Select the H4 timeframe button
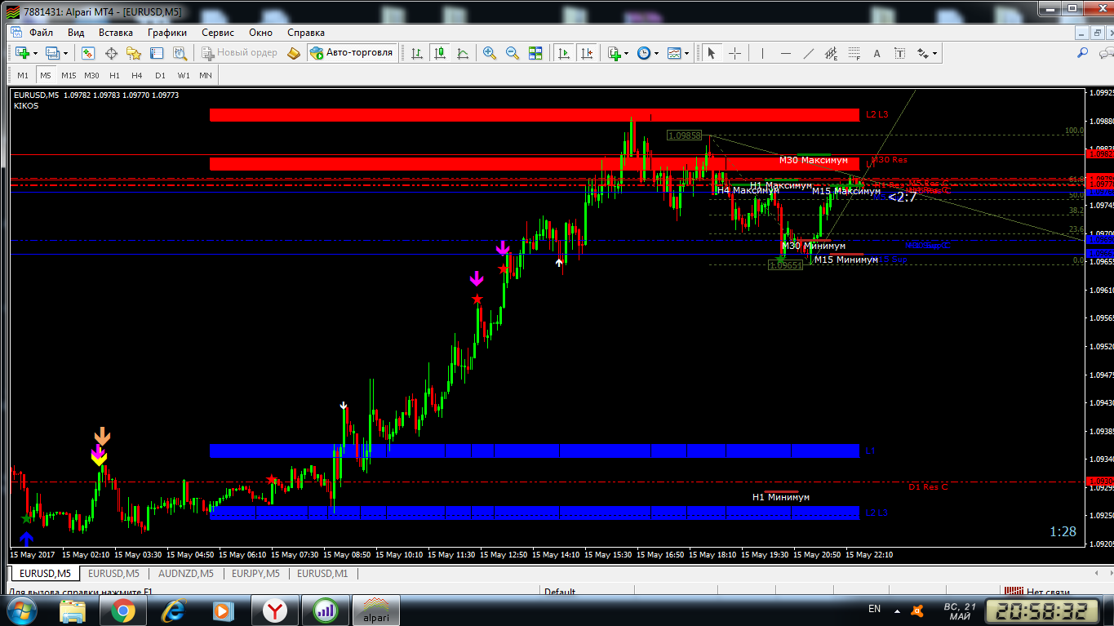The image size is (1114, 626). (x=137, y=75)
